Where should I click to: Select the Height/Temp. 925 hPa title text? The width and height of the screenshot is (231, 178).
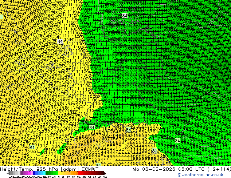pyautogui.click(x=30, y=169)
